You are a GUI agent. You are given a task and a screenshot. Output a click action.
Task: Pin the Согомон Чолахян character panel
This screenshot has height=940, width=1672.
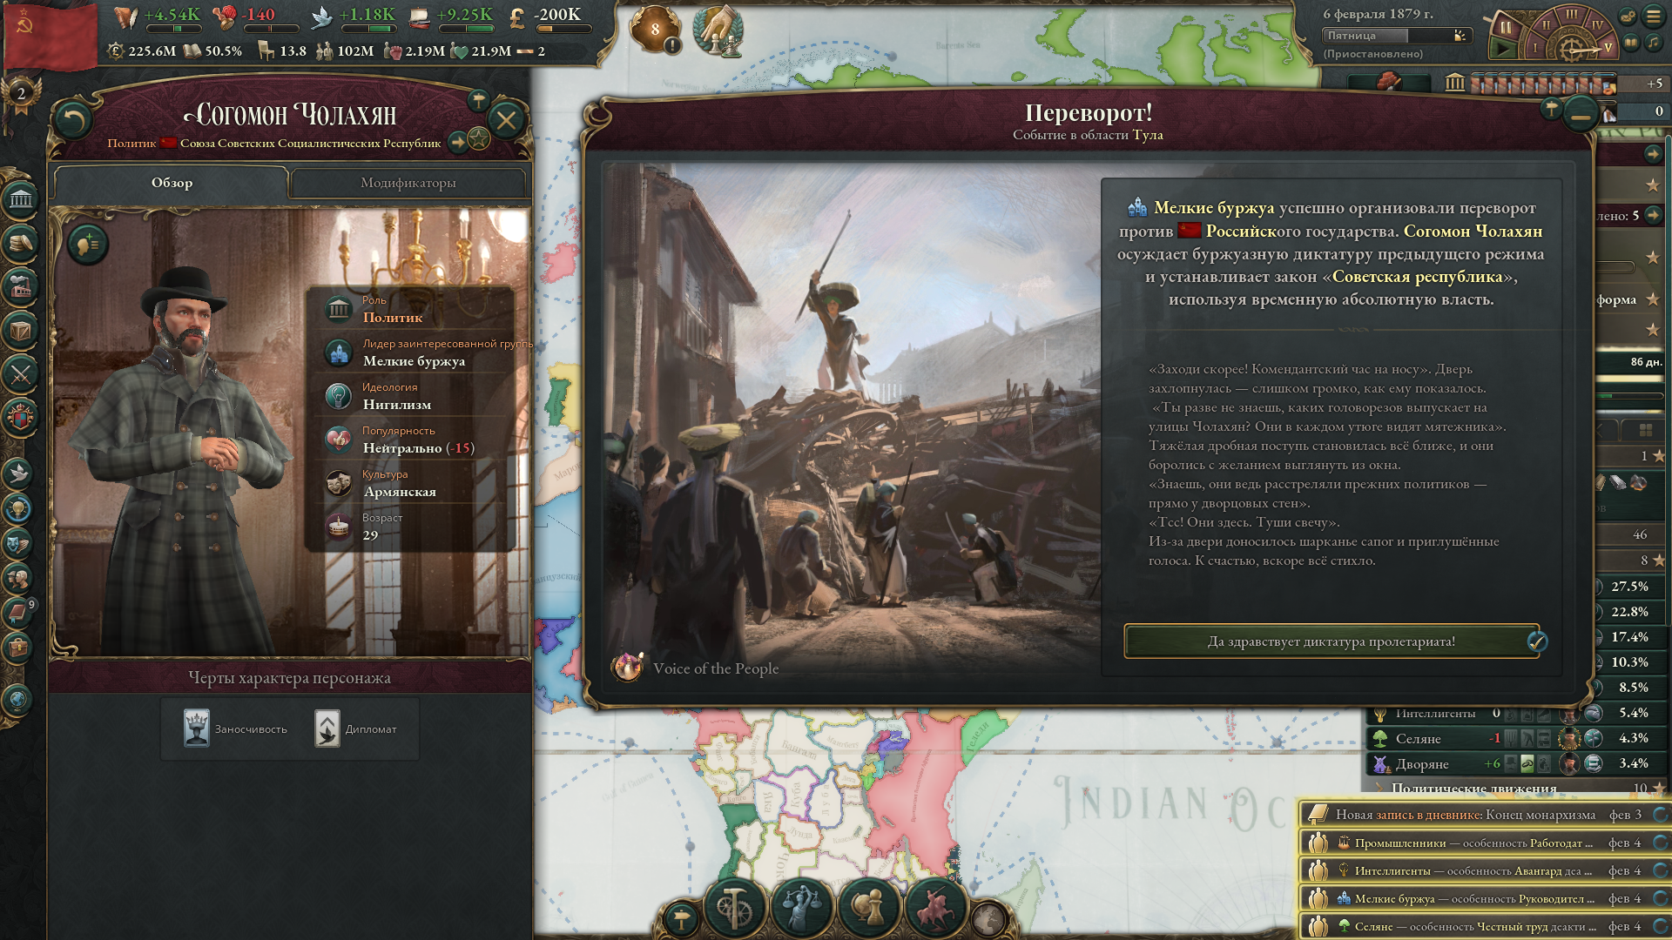coord(478,101)
